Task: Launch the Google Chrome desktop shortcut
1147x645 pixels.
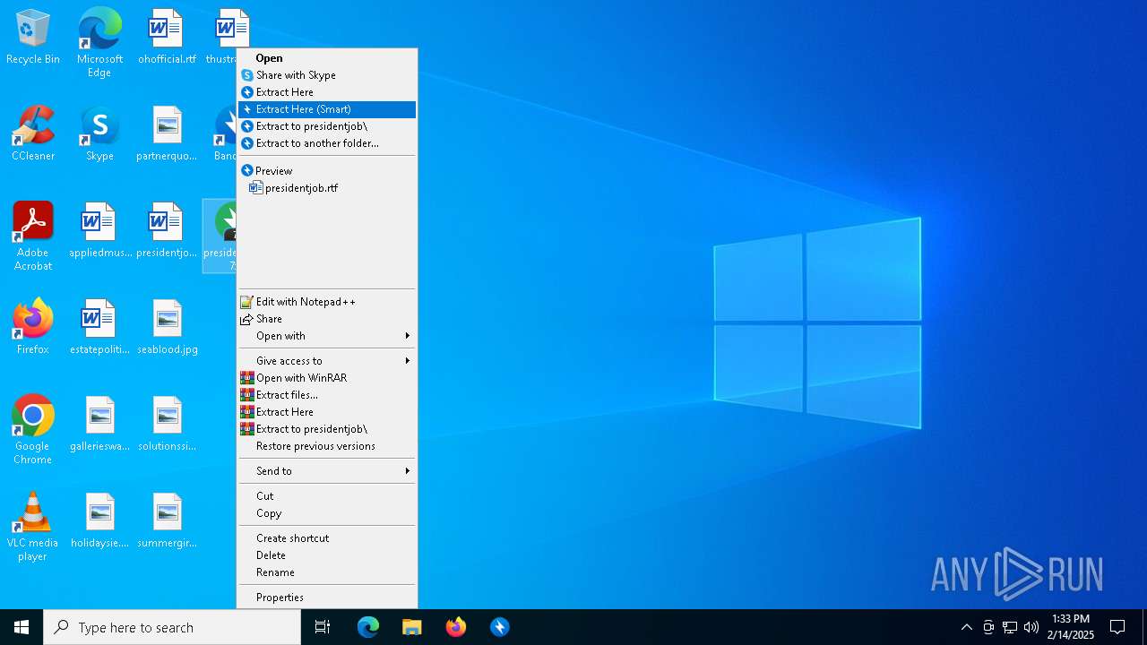Action: [33, 430]
